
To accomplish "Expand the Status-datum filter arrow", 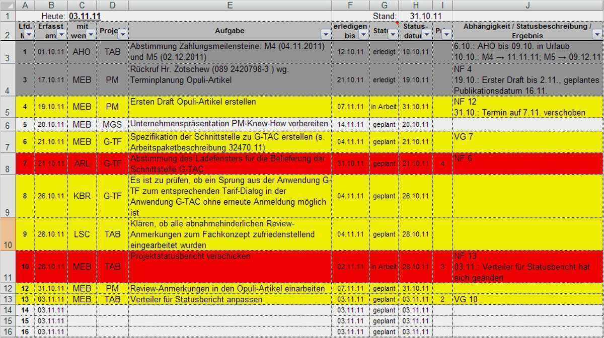I will (x=427, y=35).
